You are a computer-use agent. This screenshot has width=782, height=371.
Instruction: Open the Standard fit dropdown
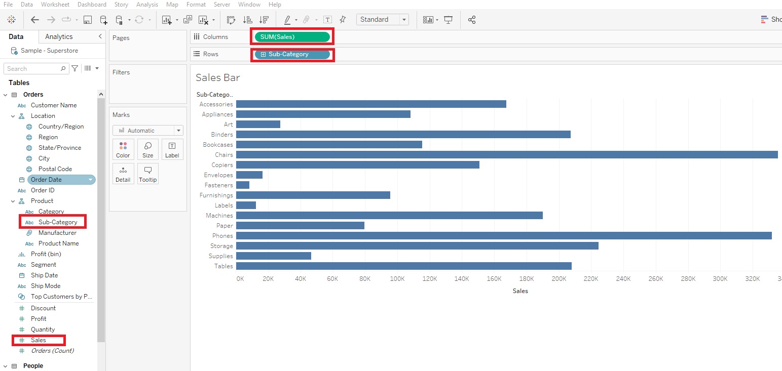403,19
